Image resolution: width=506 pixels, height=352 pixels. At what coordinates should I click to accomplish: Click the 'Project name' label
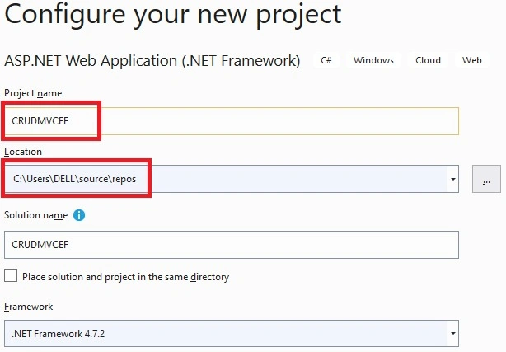(x=33, y=93)
